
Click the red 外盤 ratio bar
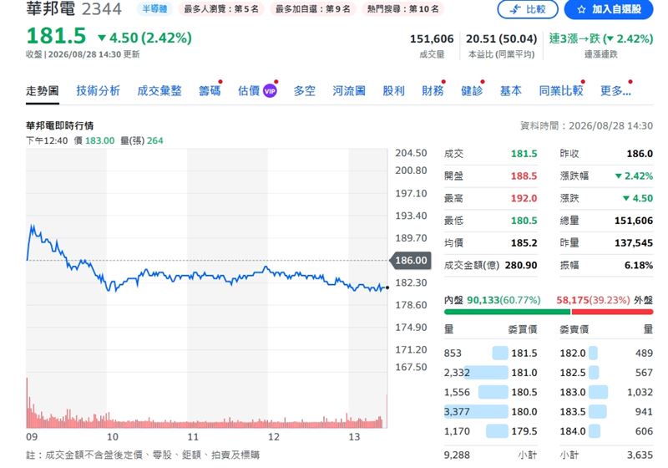pos(612,312)
